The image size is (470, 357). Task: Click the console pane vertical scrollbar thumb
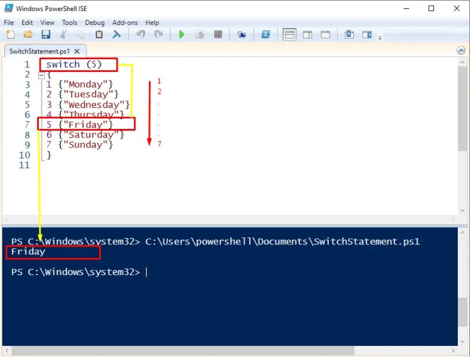tap(462, 313)
